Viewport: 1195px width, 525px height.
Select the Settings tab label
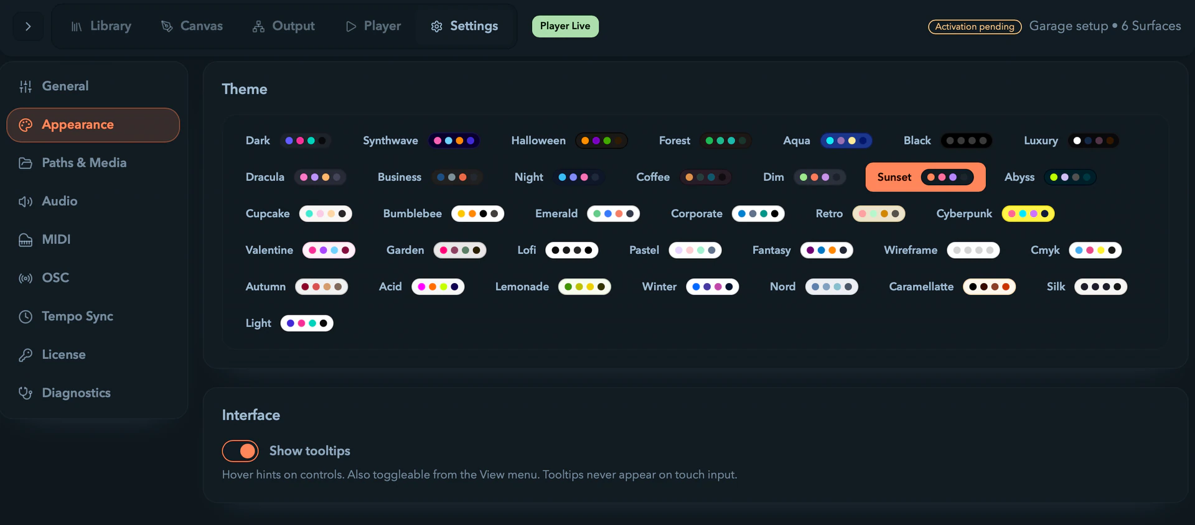[x=474, y=26]
